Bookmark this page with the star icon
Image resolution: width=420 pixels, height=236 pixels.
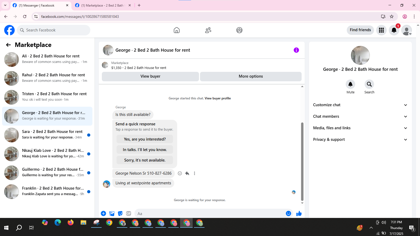click(392, 17)
